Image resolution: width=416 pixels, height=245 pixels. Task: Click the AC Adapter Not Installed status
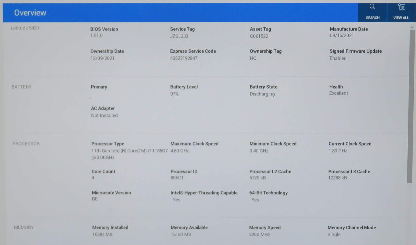[x=104, y=116]
